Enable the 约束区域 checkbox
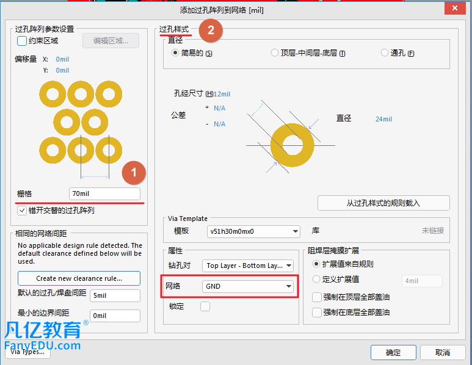Screen dimensions: 472x365 22,41
